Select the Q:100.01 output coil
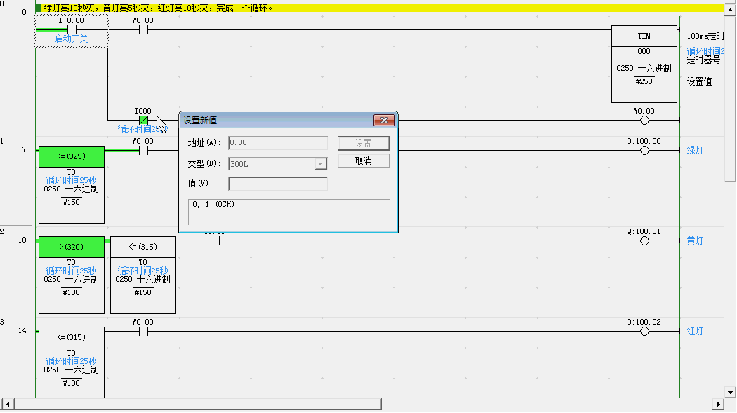This screenshot has width=737, height=413. [x=644, y=241]
